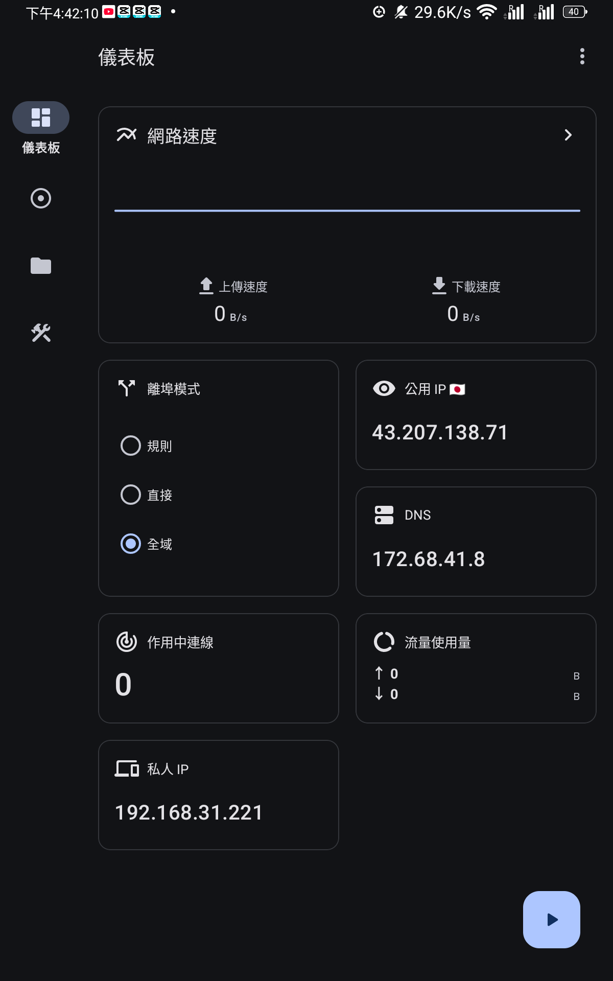This screenshot has height=981, width=613.
Task: Expand network speed details chevron
Action: coord(568,135)
